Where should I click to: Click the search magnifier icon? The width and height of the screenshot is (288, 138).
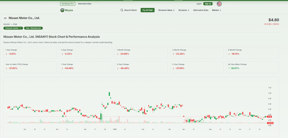122,10
